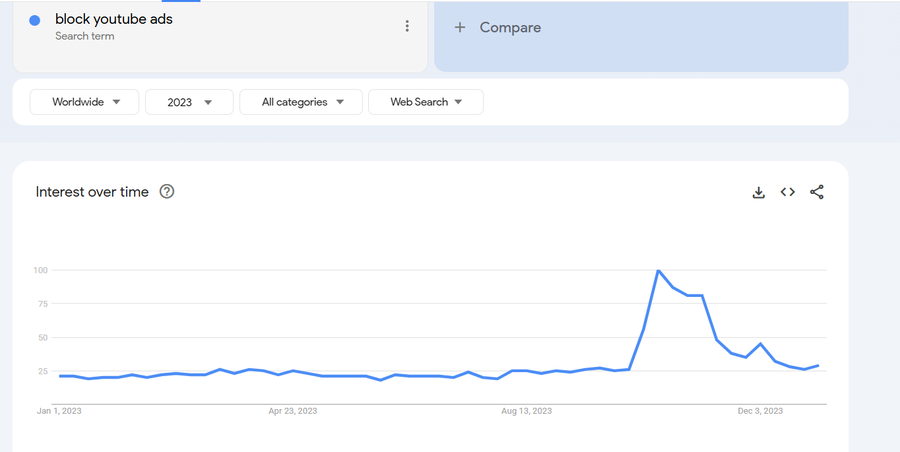Click the Compare button to add a term

[x=641, y=36]
